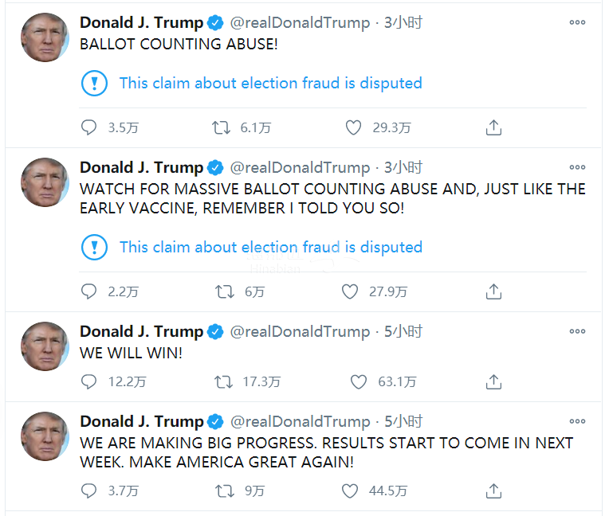
Task: Retweet the BALLOT COUNTING ABUSE tweet
Action: pos(222,127)
